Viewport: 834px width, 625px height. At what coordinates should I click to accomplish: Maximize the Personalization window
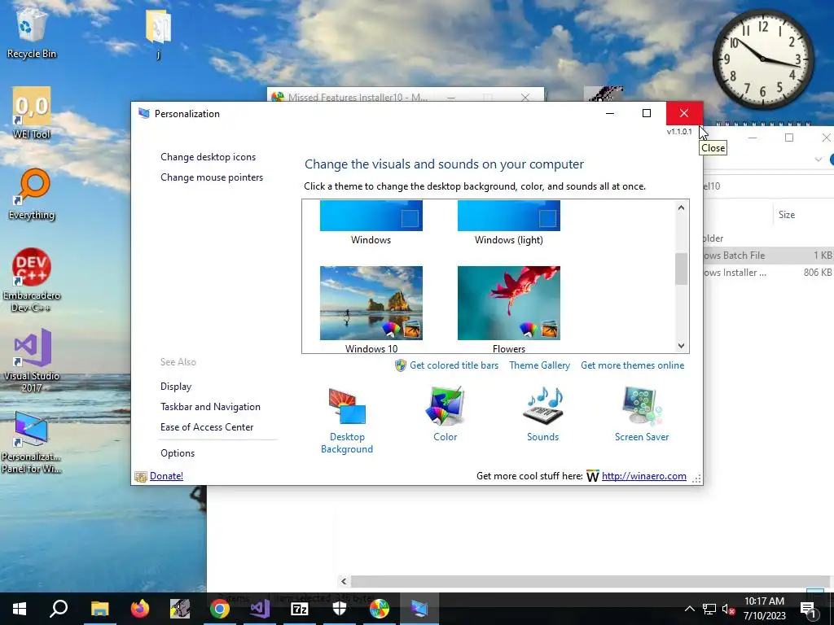[x=647, y=113]
